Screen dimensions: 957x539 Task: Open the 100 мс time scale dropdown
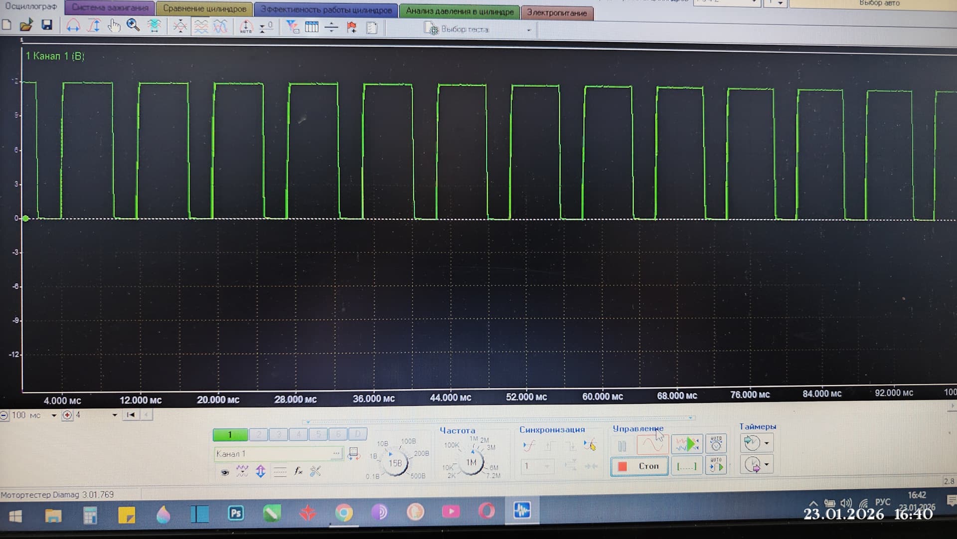[54, 415]
